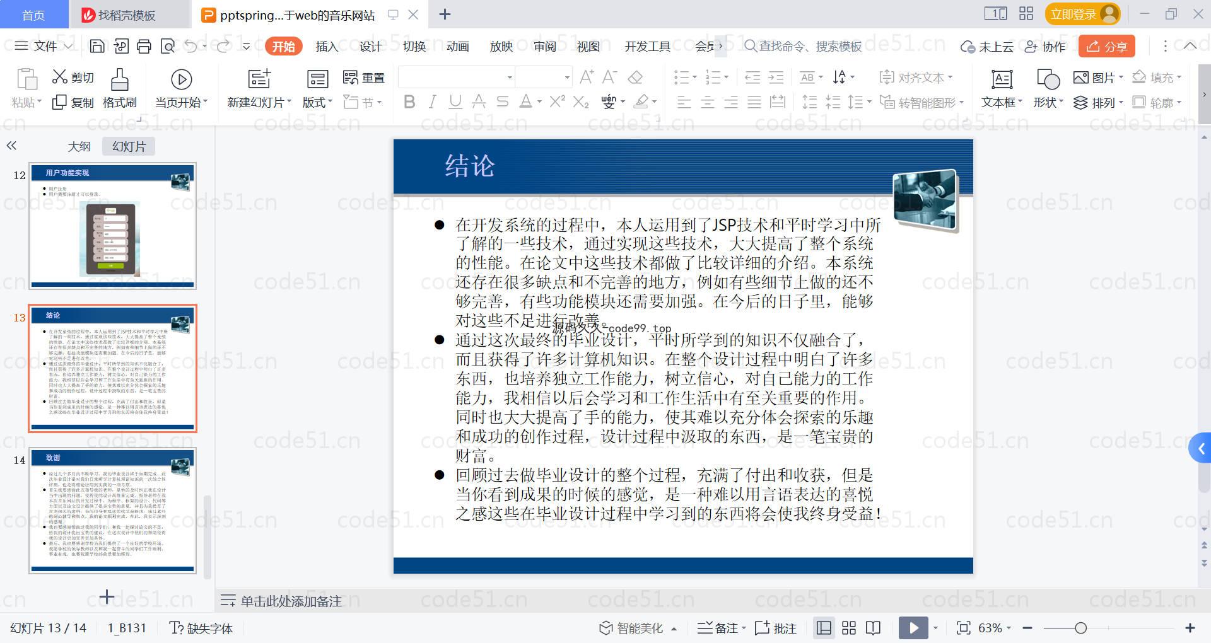
Task: Justify text alignment
Action: pyautogui.click(x=754, y=102)
